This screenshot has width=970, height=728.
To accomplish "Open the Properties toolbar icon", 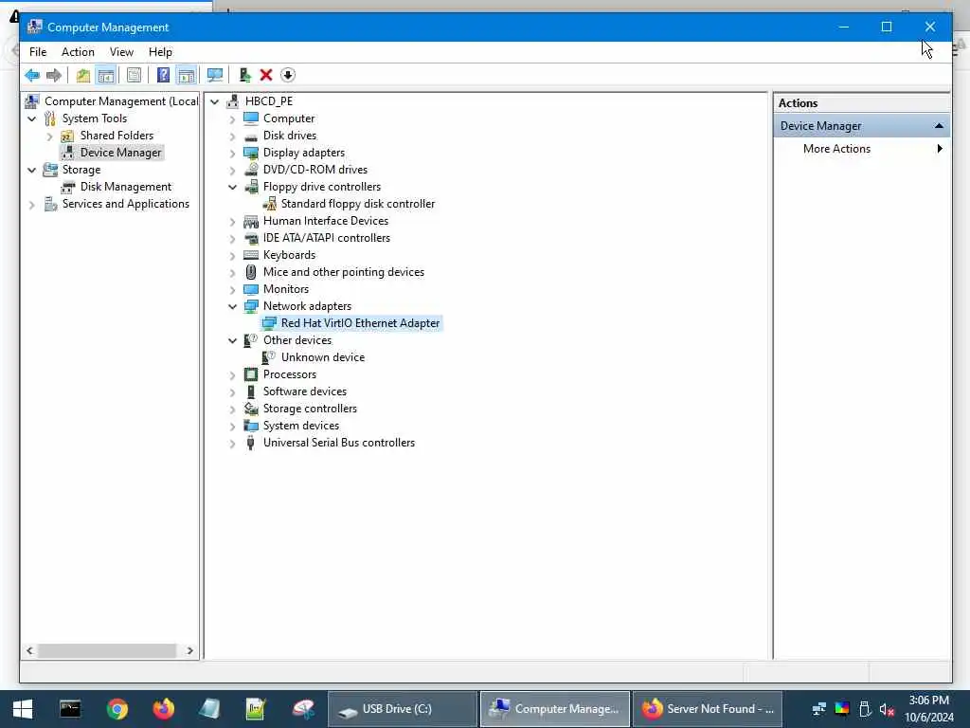I will (x=134, y=75).
